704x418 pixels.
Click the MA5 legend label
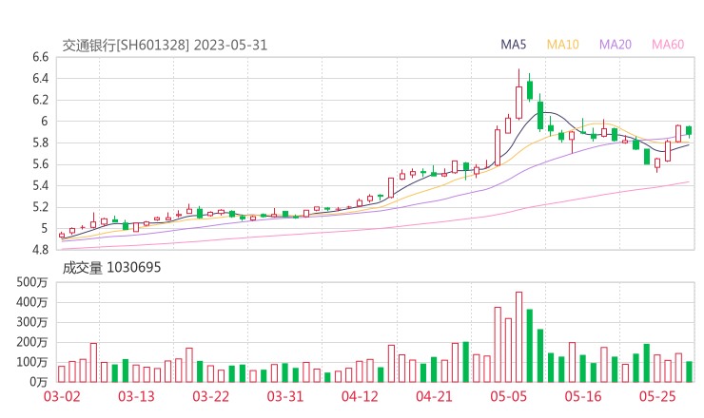point(513,45)
